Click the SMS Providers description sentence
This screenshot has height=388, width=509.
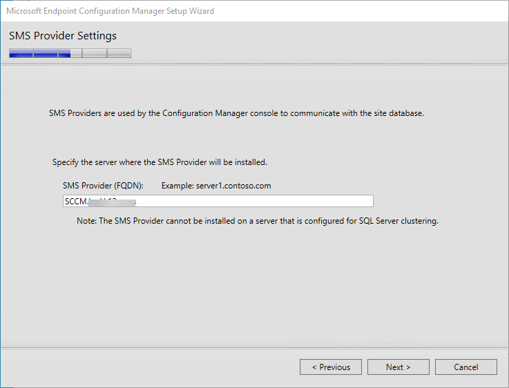(x=236, y=113)
